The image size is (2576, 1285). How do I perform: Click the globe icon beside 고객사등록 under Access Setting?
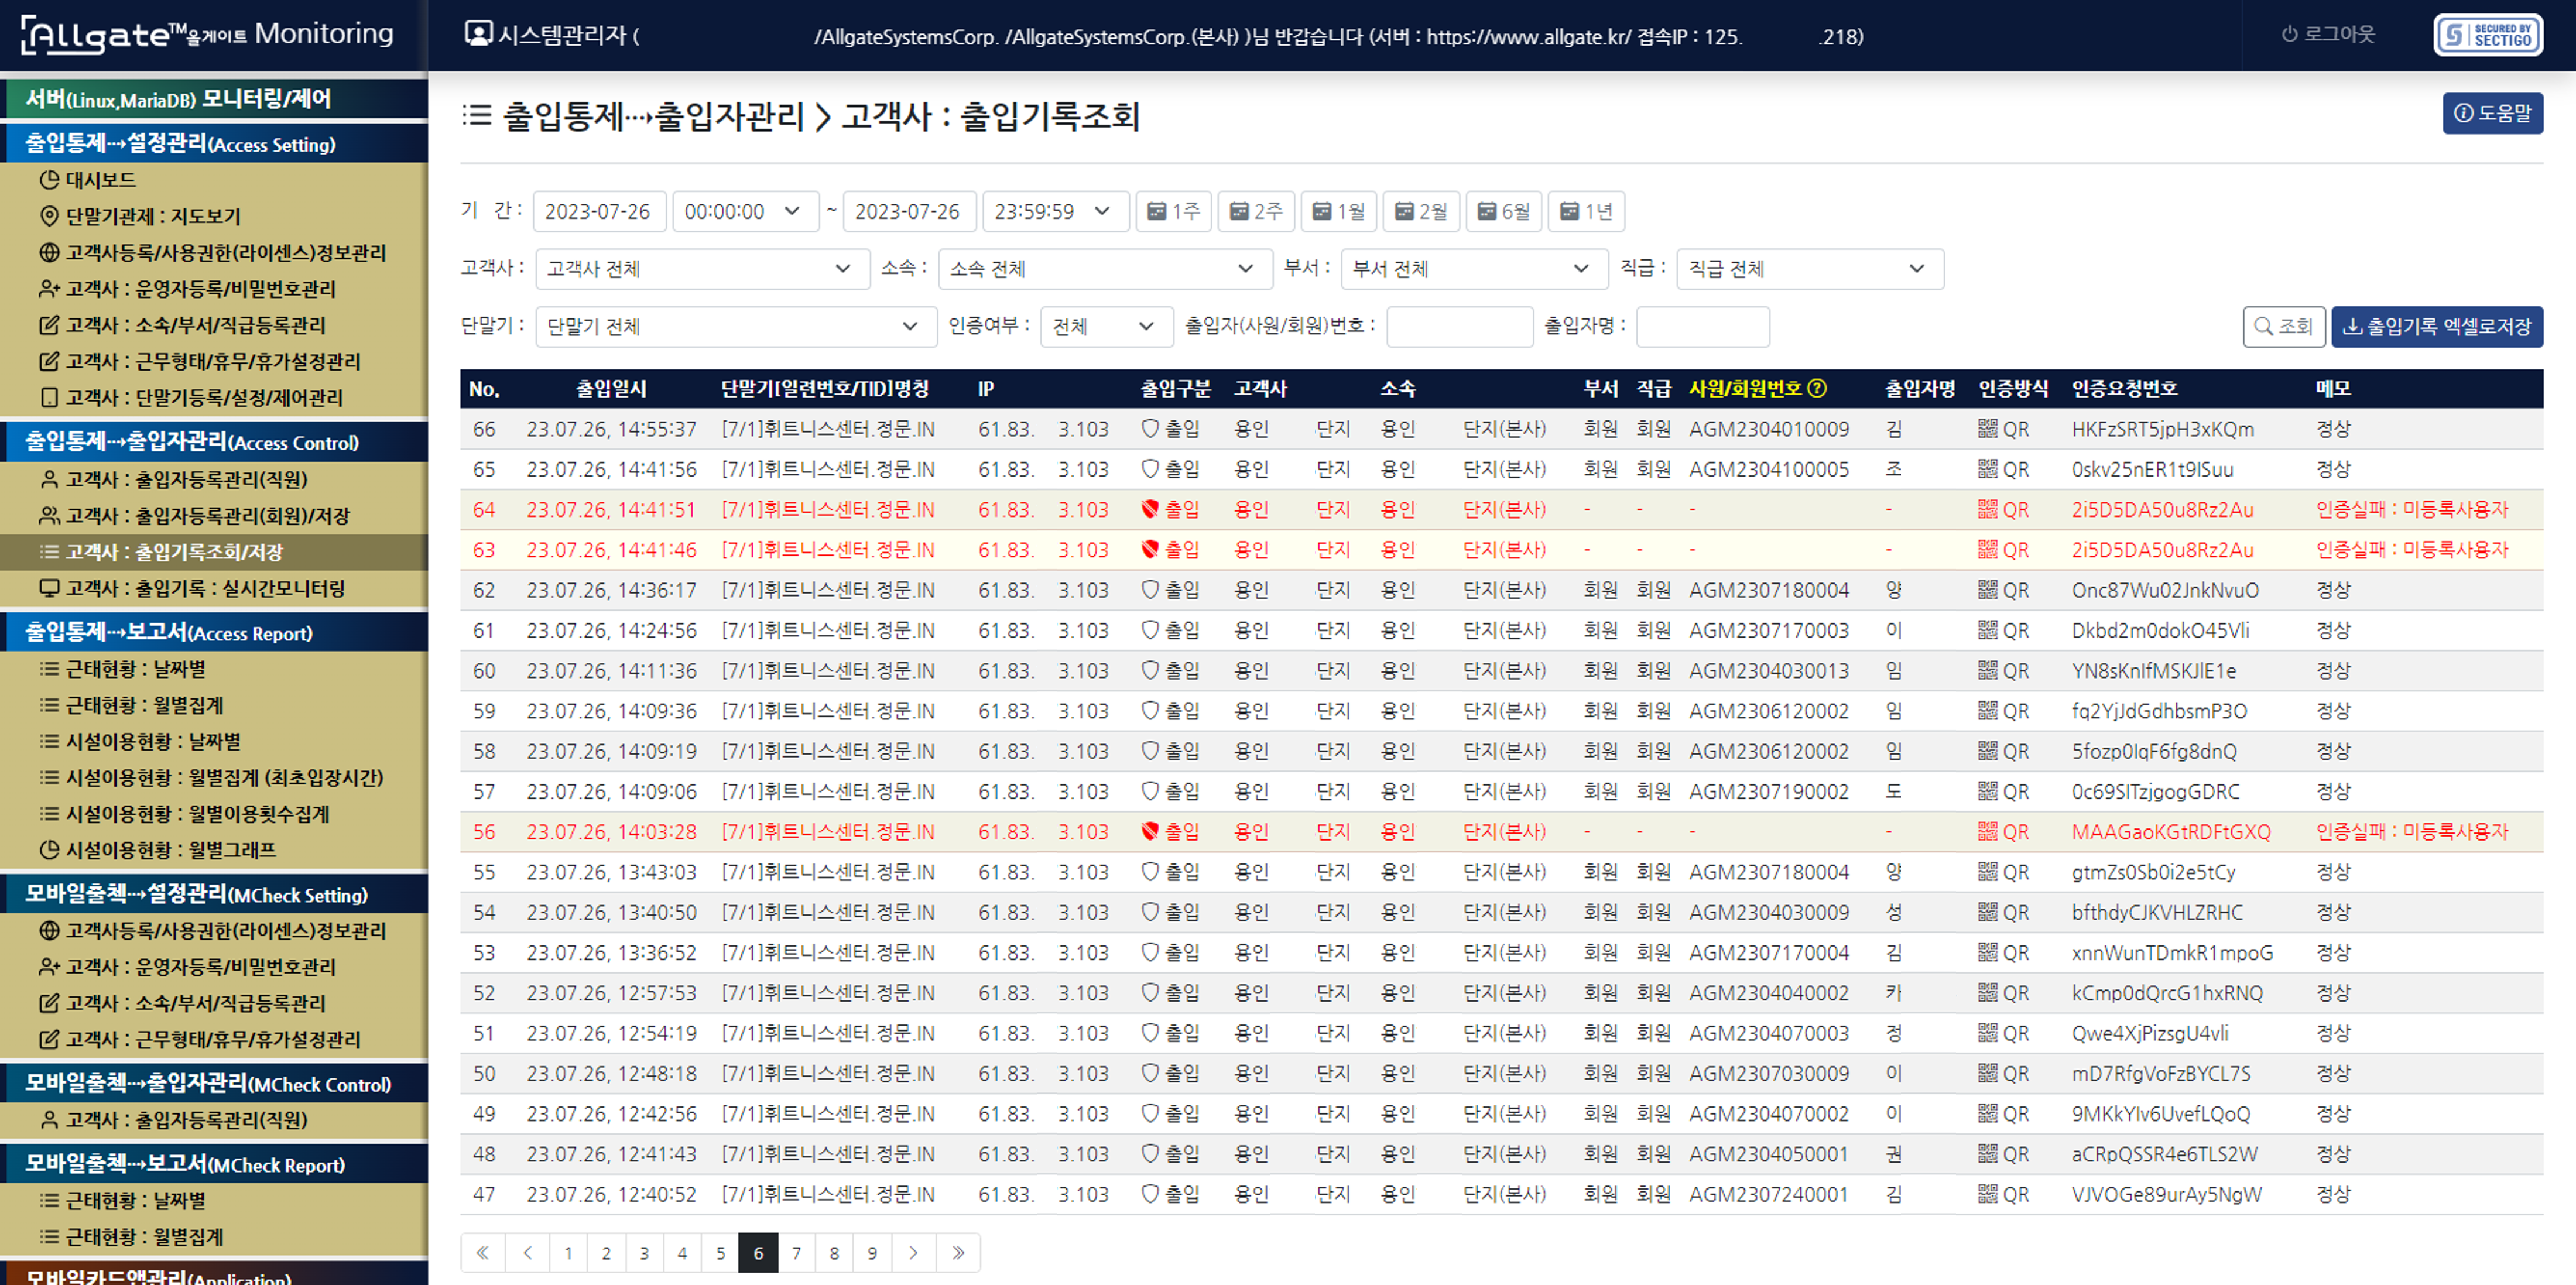(x=49, y=252)
